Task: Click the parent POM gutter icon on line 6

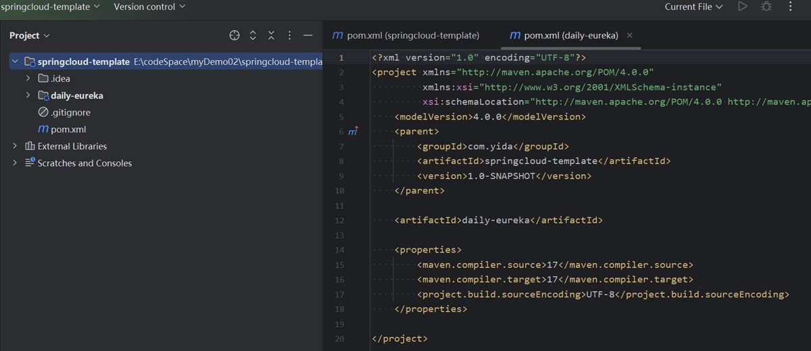Action: point(353,132)
